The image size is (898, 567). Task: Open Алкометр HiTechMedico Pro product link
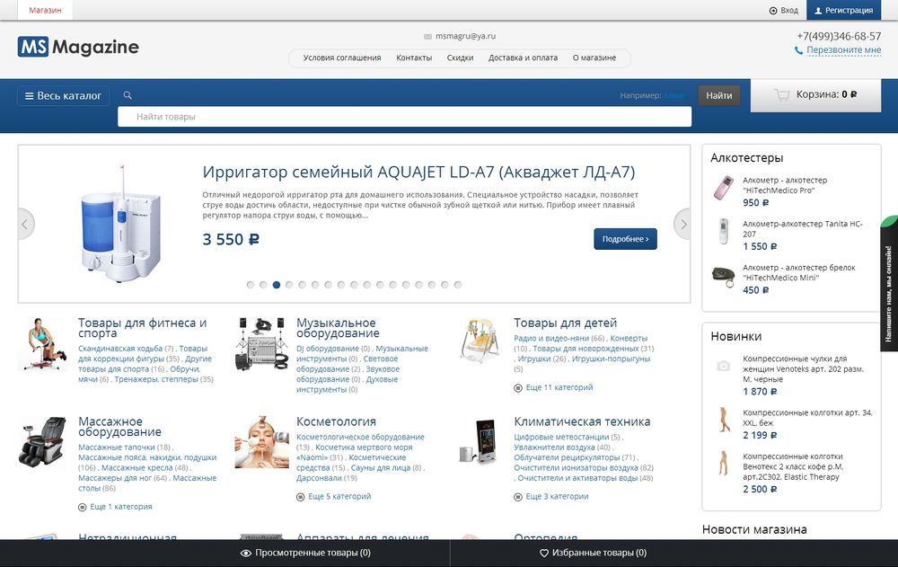point(785,185)
